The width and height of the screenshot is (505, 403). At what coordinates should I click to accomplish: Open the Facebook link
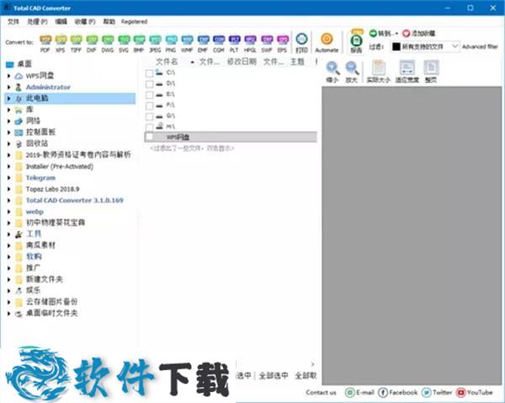(x=398, y=392)
